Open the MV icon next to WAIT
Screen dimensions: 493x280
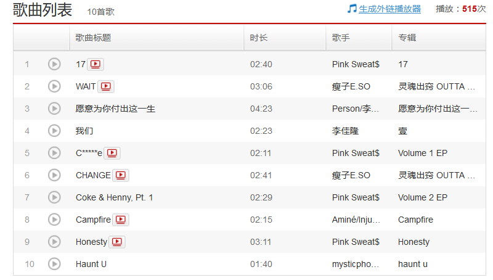106,86
